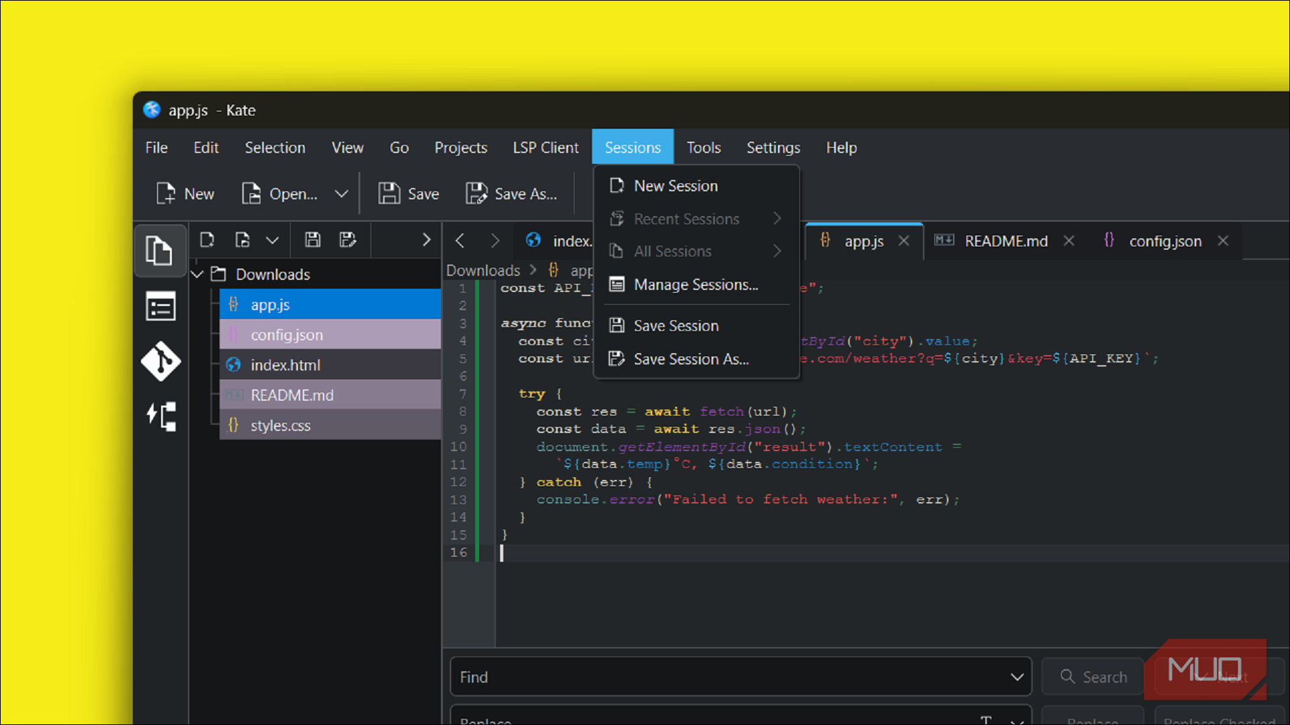
Task: Select index.html in the documents tree
Action: tap(330, 365)
